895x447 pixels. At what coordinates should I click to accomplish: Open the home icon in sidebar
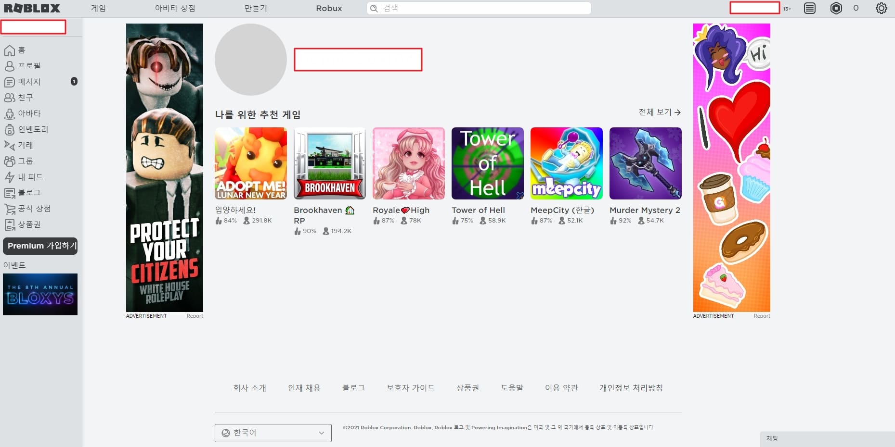point(9,50)
